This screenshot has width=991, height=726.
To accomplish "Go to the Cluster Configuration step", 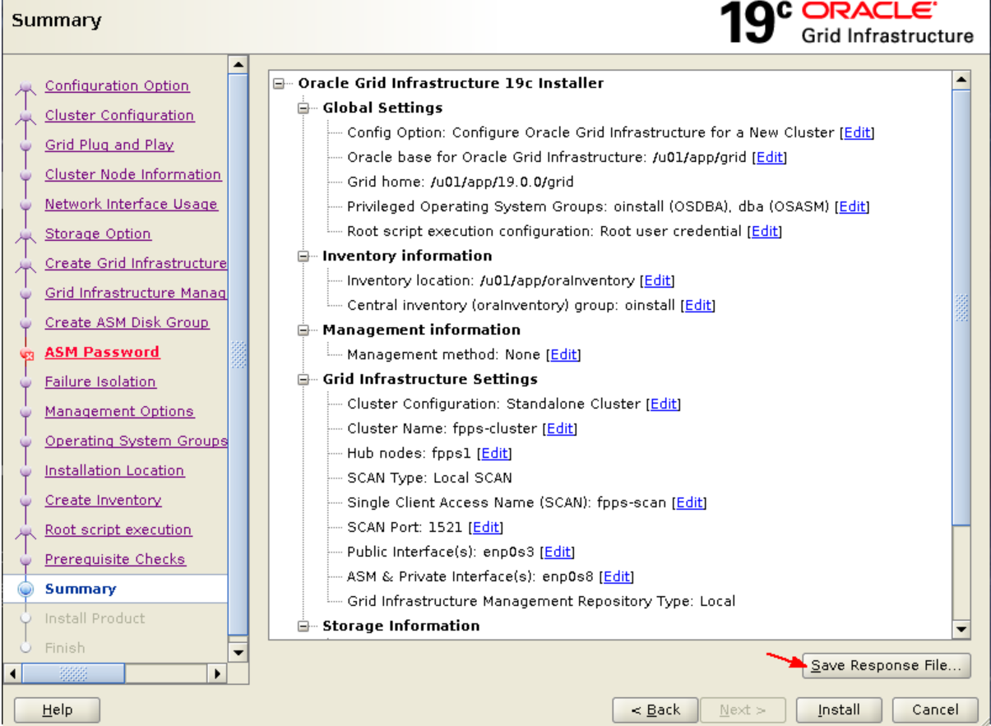I will pos(119,115).
